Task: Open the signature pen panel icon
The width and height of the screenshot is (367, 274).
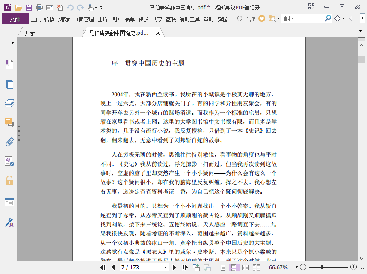Action: [x=9, y=223]
